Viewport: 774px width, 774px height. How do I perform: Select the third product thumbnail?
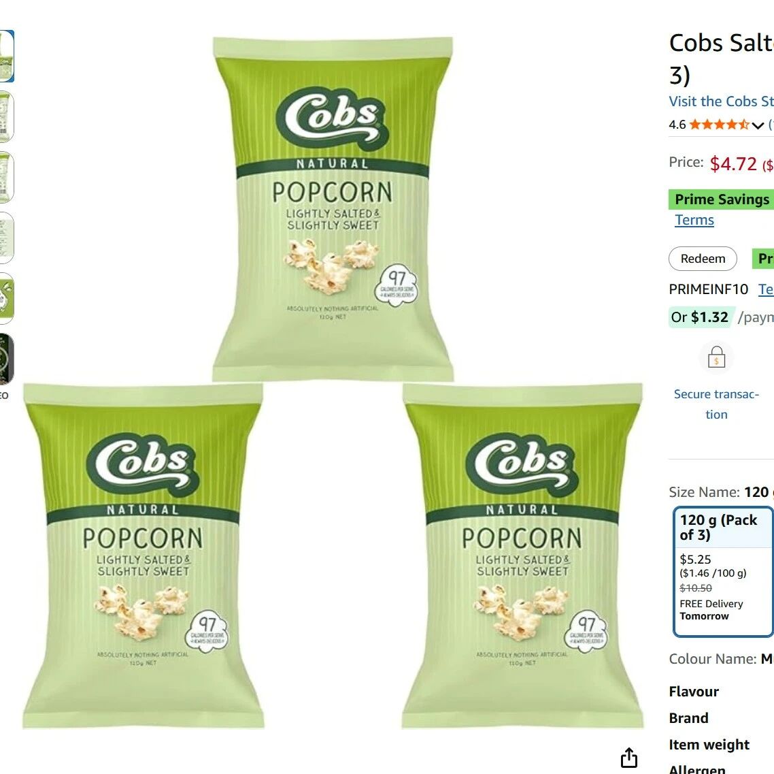(6, 177)
